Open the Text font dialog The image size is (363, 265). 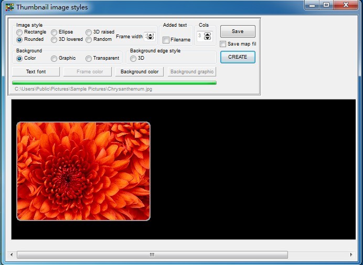(36, 72)
